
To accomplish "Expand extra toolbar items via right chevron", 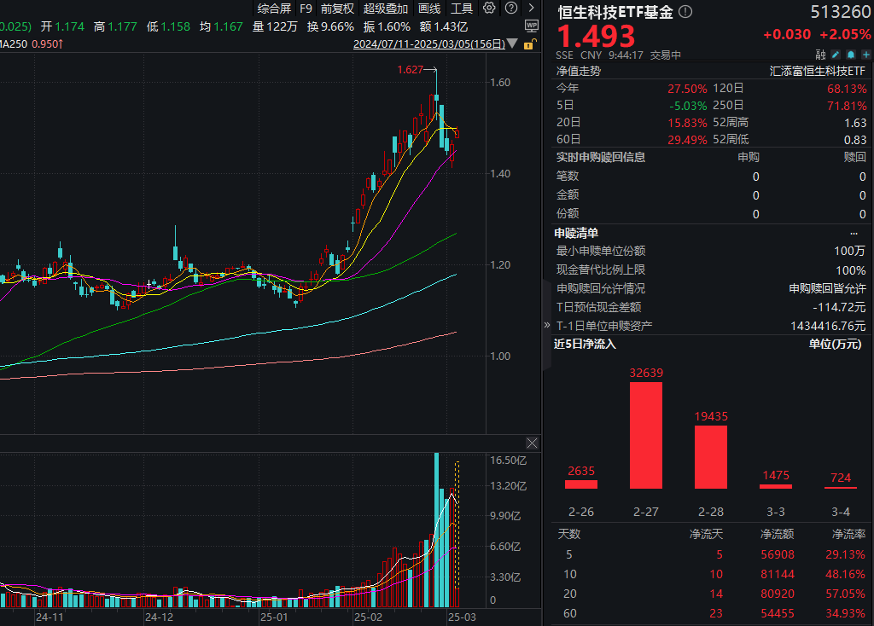I will tap(531, 8).
